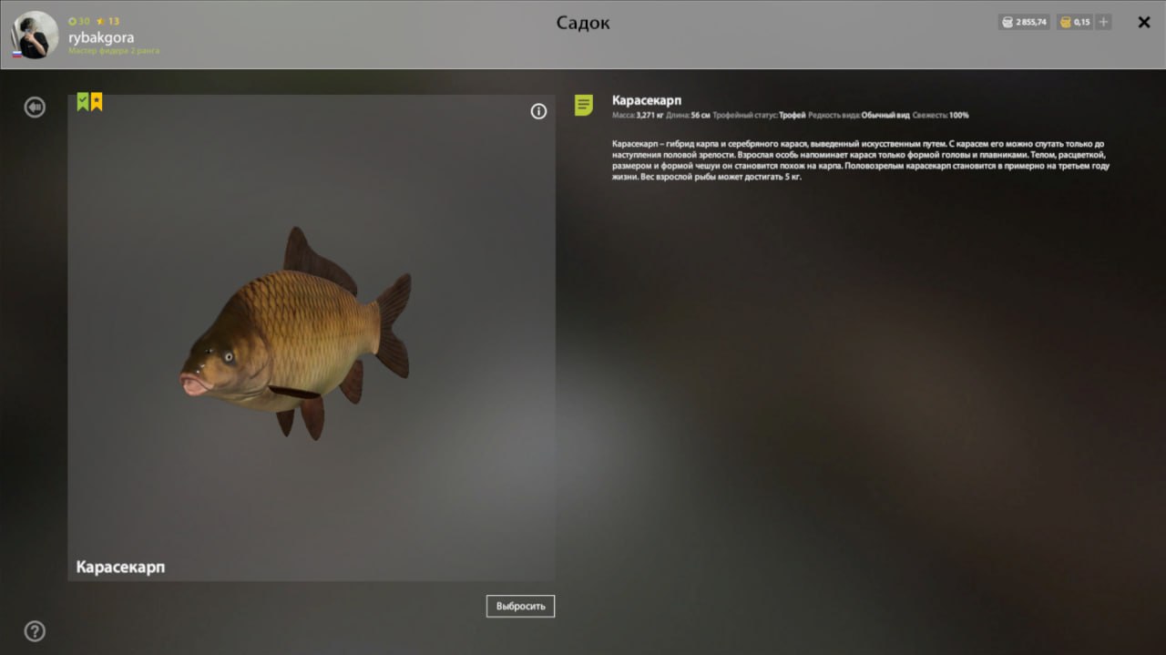The image size is (1166, 655).
Task: Click the Карасекарп fish 3D preview
Action: pyautogui.click(x=296, y=333)
